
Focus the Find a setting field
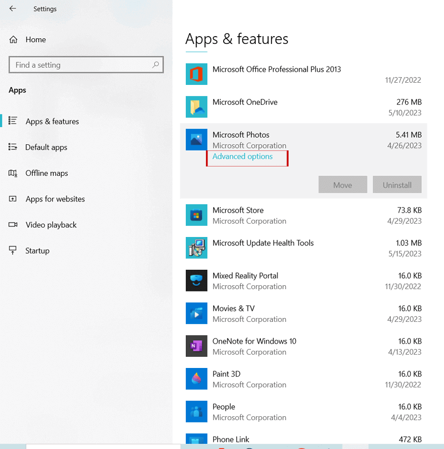86,65
